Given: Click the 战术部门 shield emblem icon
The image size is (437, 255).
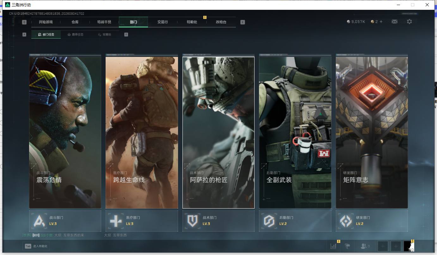Looking at the screenshot, I should coord(192,221).
